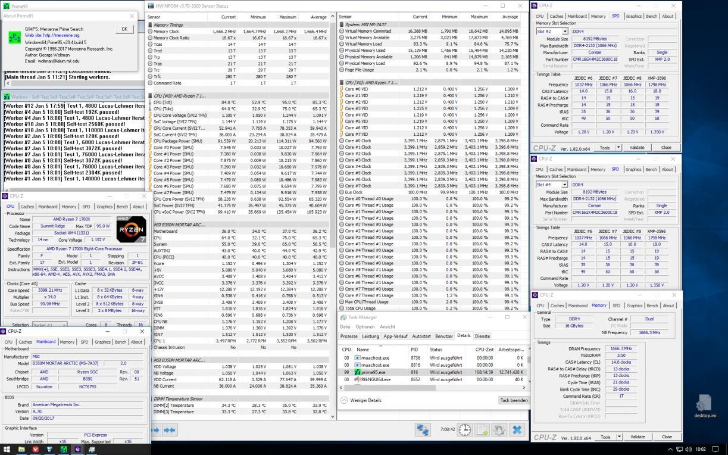
Task: Click Task-Manager title bar icon
Action: (343, 317)
